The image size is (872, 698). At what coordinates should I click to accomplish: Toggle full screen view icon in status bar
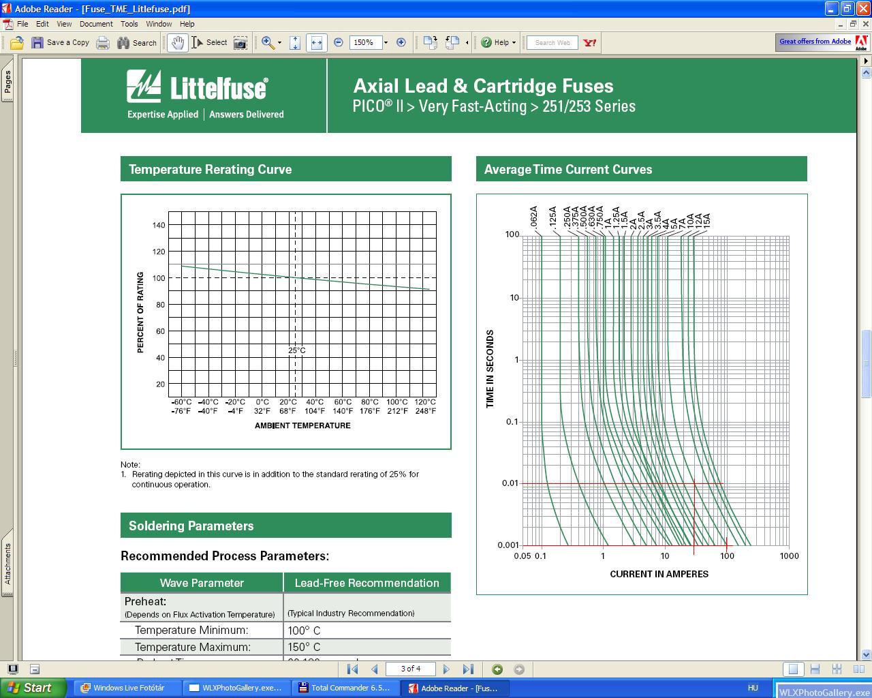[12, 669]
